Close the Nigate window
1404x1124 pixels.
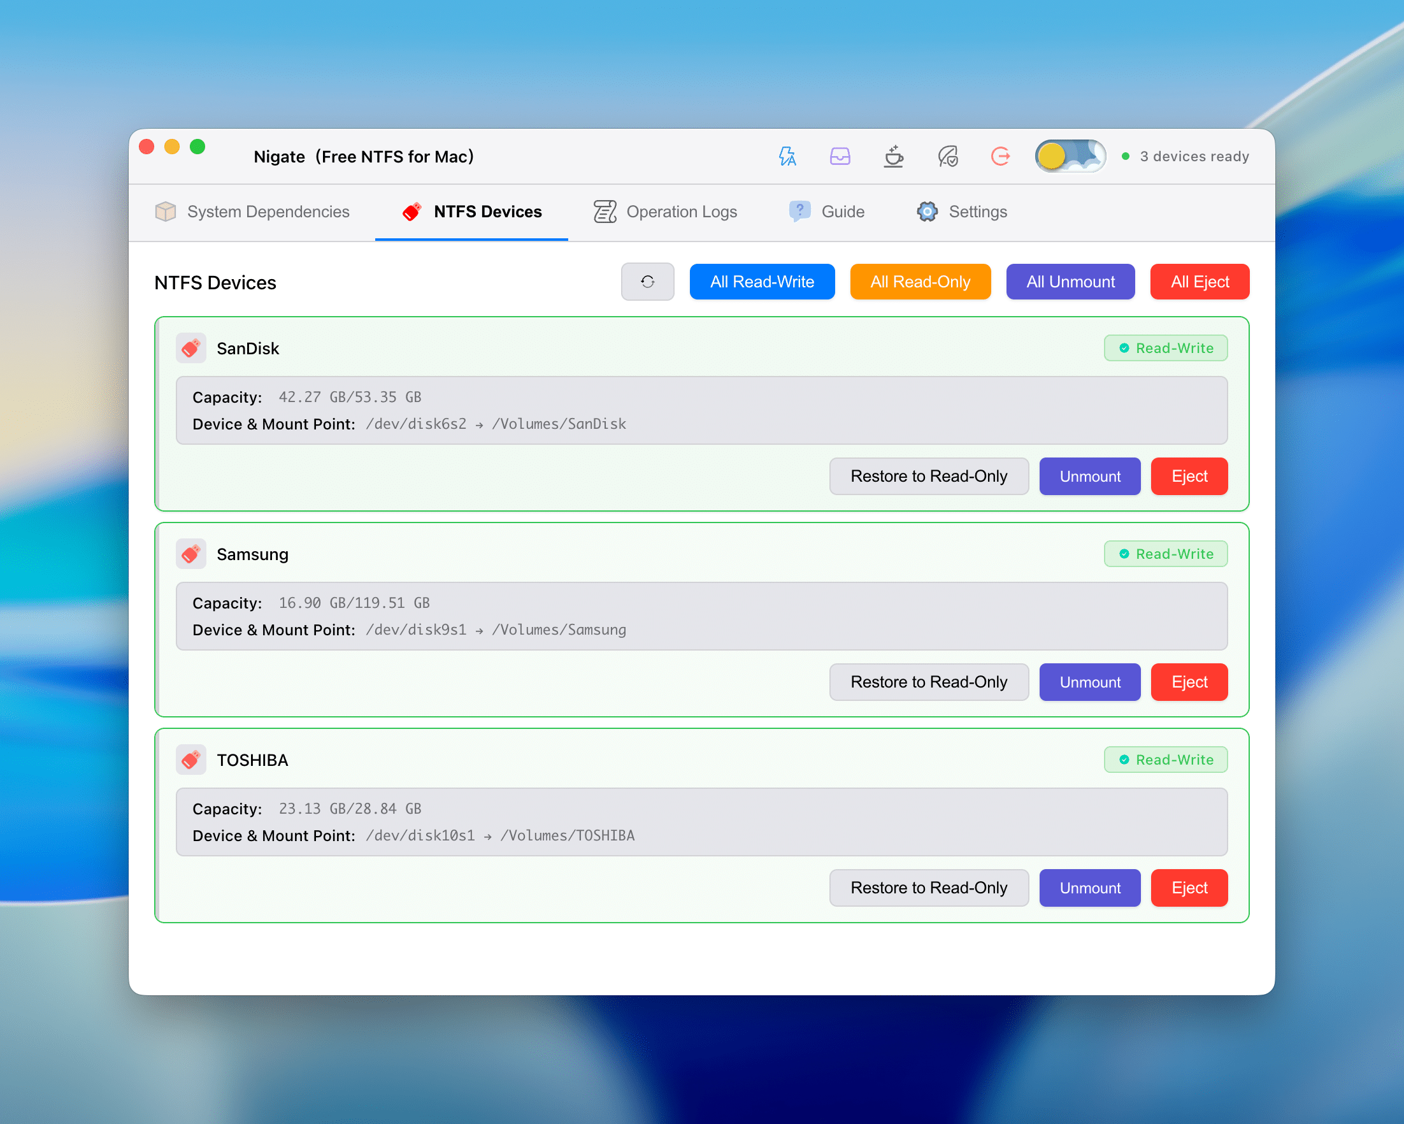click(x=147, y=147)
